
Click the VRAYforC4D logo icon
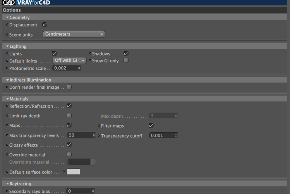click(x=9, y=2)
